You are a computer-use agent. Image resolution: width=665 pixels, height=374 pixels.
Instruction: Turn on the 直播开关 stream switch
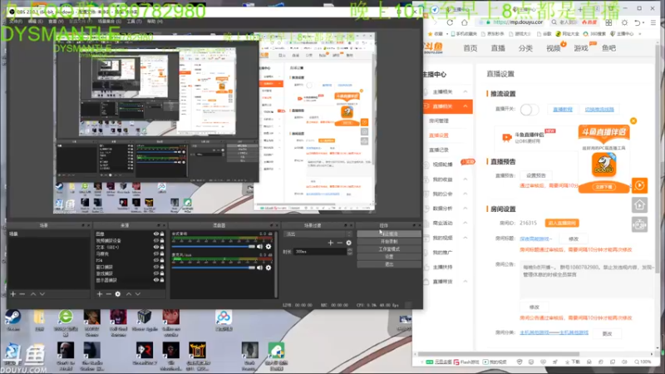coord(530,110)
